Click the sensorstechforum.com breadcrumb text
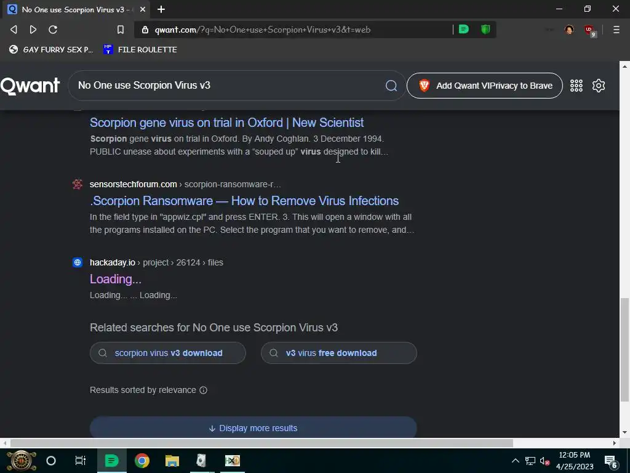Screen dimensions: 630x473 (x=185, y=184)
